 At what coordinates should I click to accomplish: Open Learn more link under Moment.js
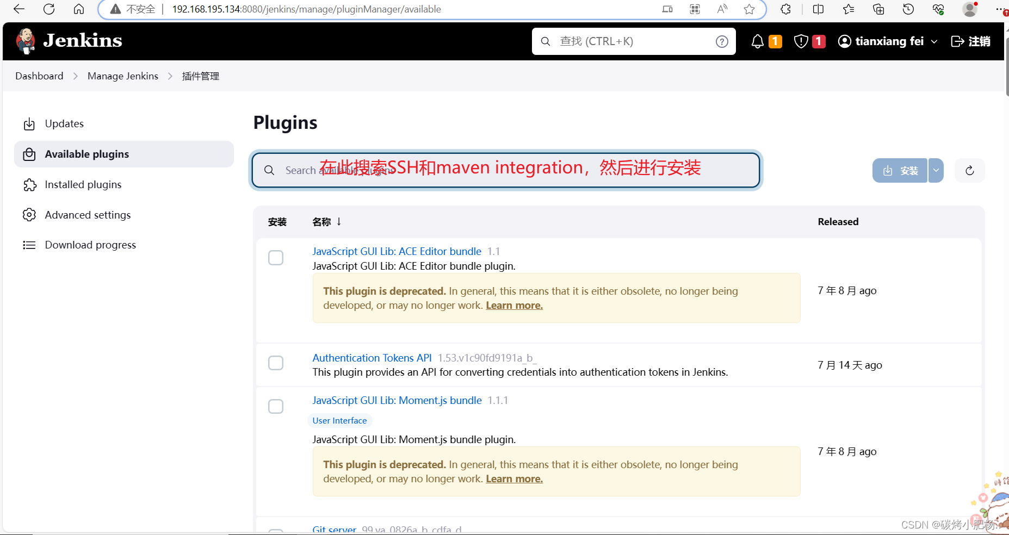click(x=514, y=479)
